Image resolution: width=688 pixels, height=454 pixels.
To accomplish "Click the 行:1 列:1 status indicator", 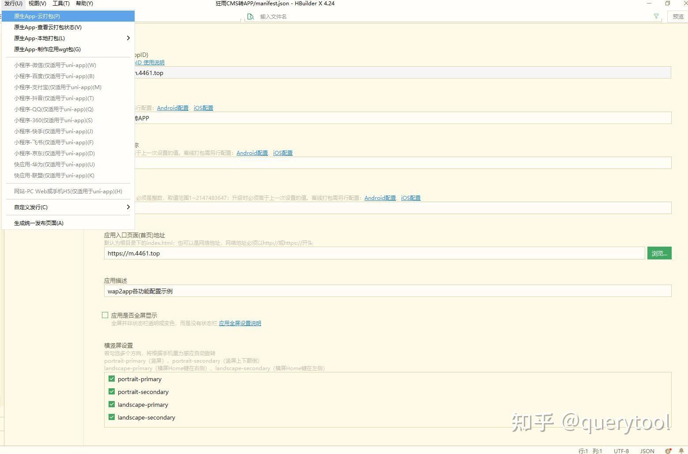I will (590, 451).
